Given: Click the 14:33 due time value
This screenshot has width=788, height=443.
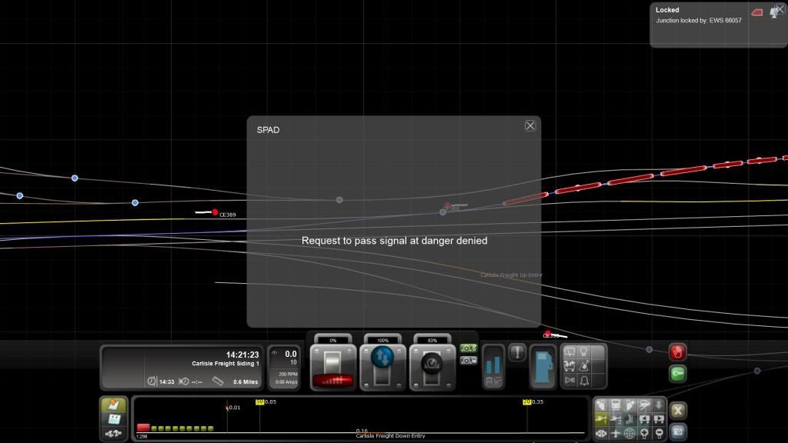Looking at the screenshot, I should coord(167,382).
